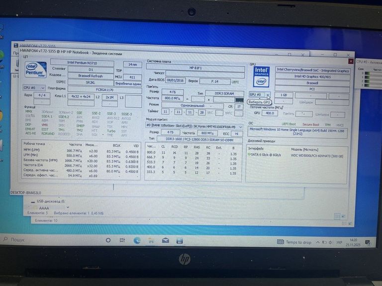
Task: Click the HWiNFO64 icon in the back window's title bar
Action: (16, 46)
